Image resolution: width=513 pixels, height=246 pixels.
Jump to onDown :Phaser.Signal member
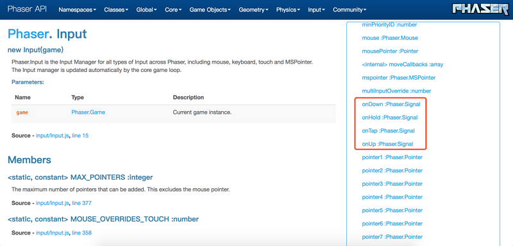[x=391, y=104]
